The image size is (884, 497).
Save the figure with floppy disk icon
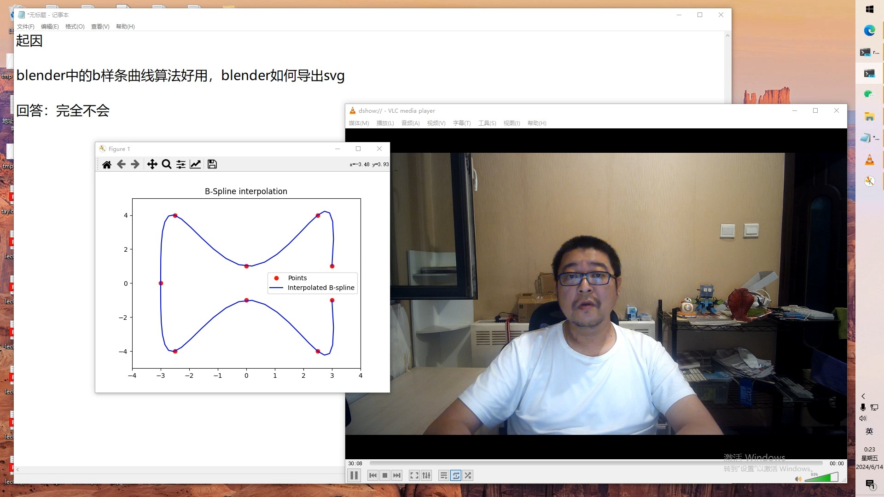tap(212, 164)
